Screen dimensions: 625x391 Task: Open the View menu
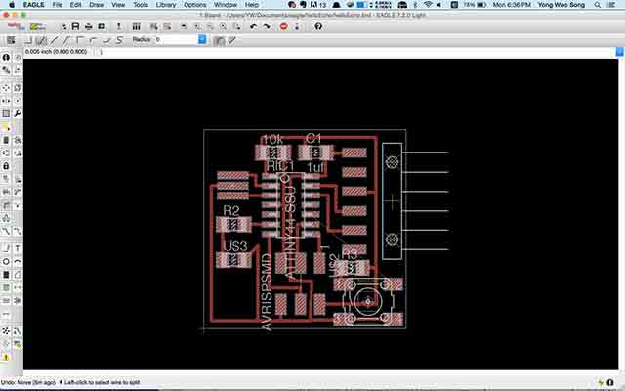point(118,5)
